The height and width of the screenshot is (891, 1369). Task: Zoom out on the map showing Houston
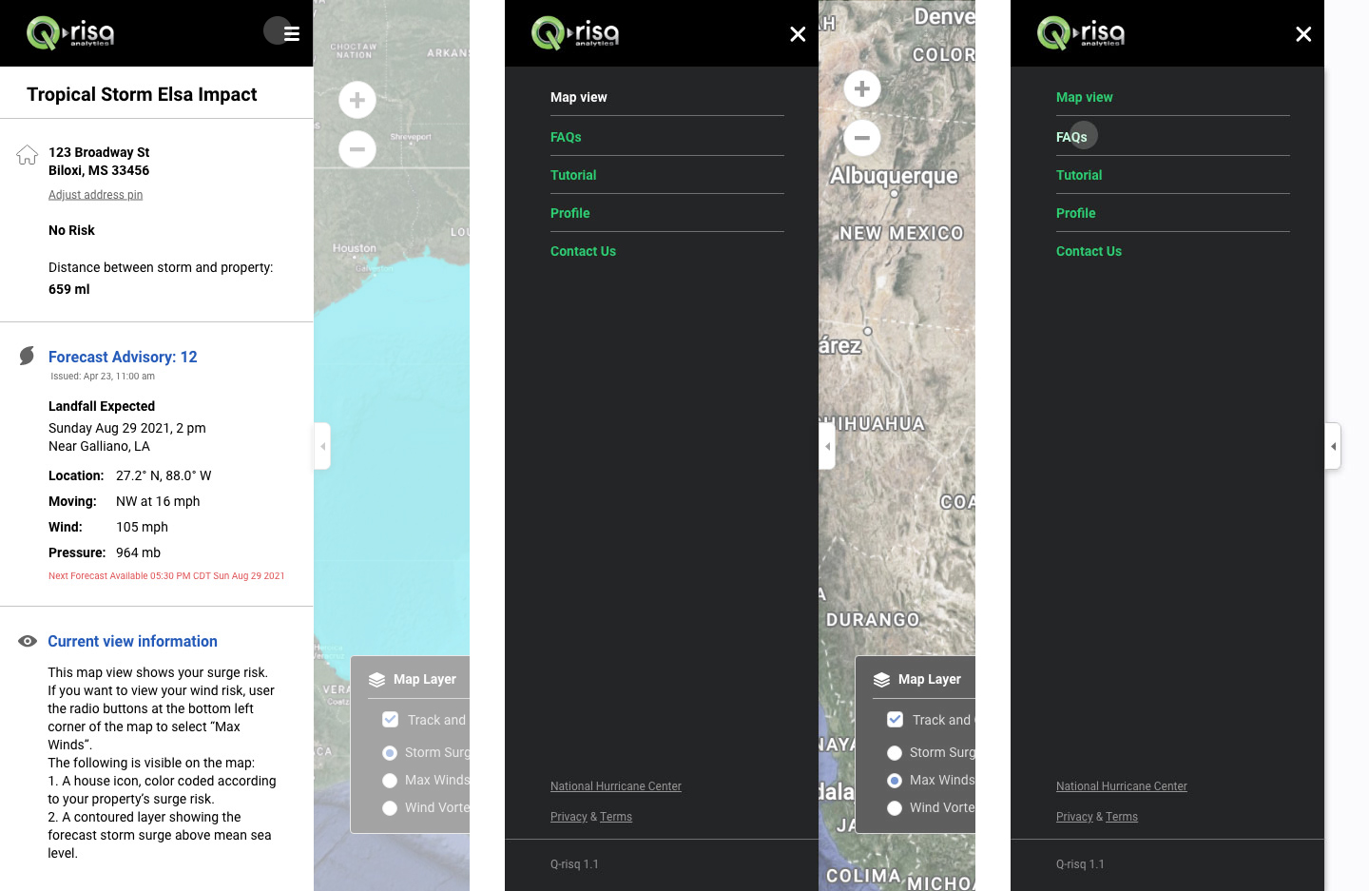click(x=357, y=149)
